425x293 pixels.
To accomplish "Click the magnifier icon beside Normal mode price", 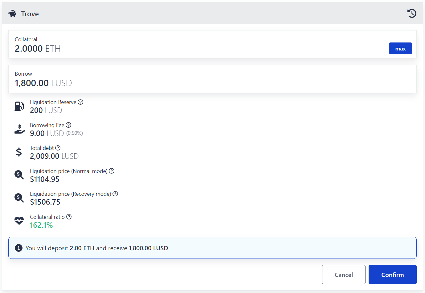I will (x=19, y=175).
